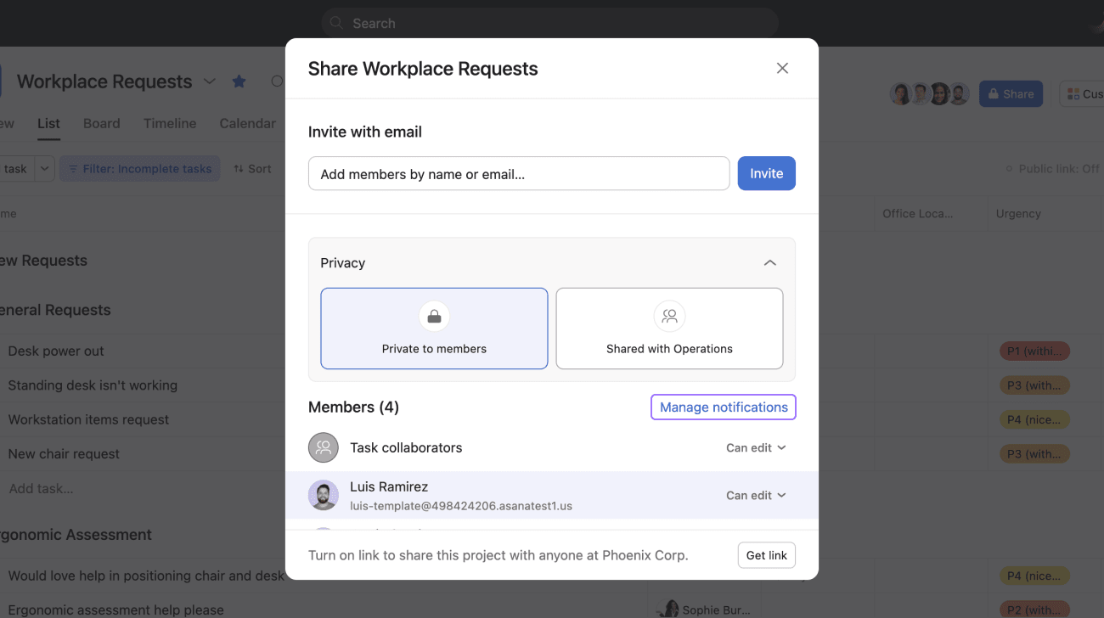
Task: Select the Shared with Operations option
Action: point(669,329)
